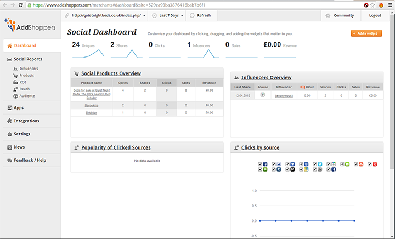Click the shopping cart icon beside Social Products Overview

[76, 73]
